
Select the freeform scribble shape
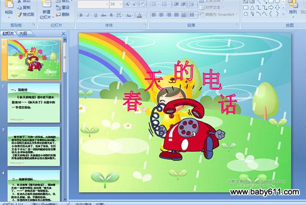252,14
